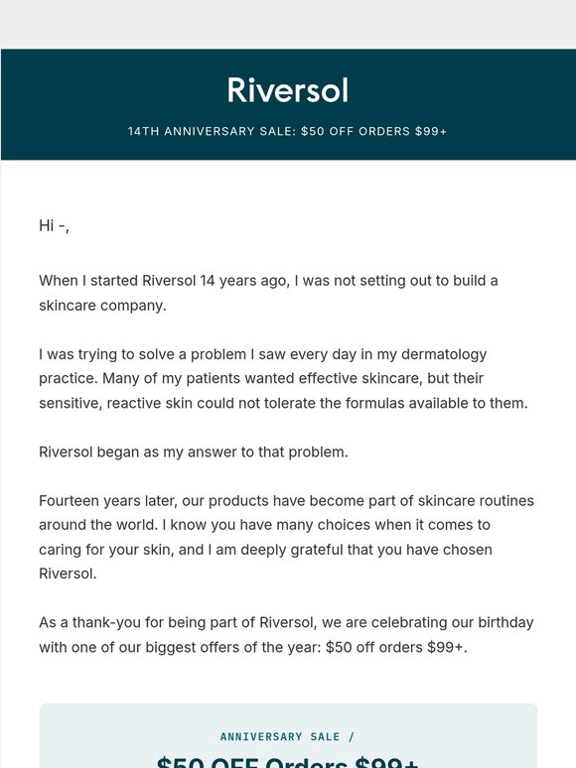Click the Riversol logo in header

pos(288,90)
